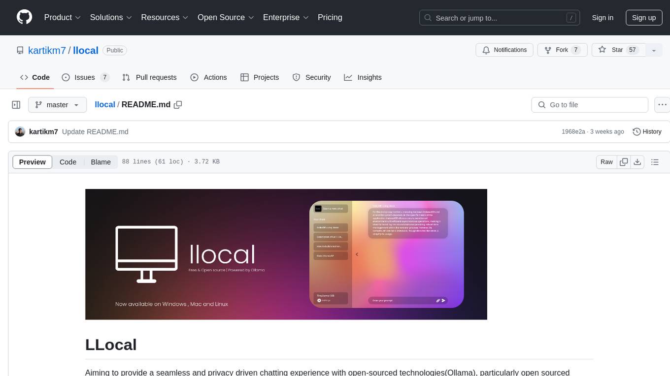
Task: Switch to the Issues tab
Action: (85, 77)
